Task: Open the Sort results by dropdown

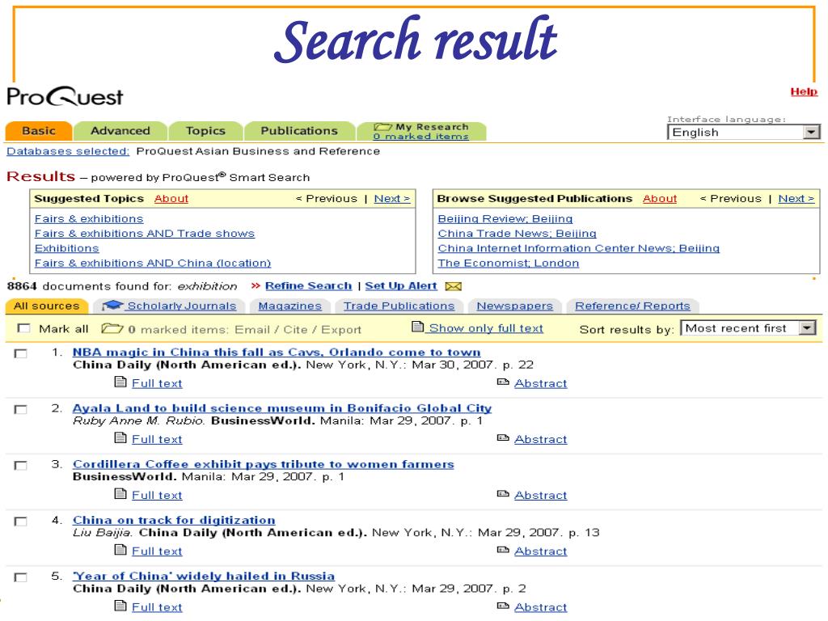Action: (748, 328)
